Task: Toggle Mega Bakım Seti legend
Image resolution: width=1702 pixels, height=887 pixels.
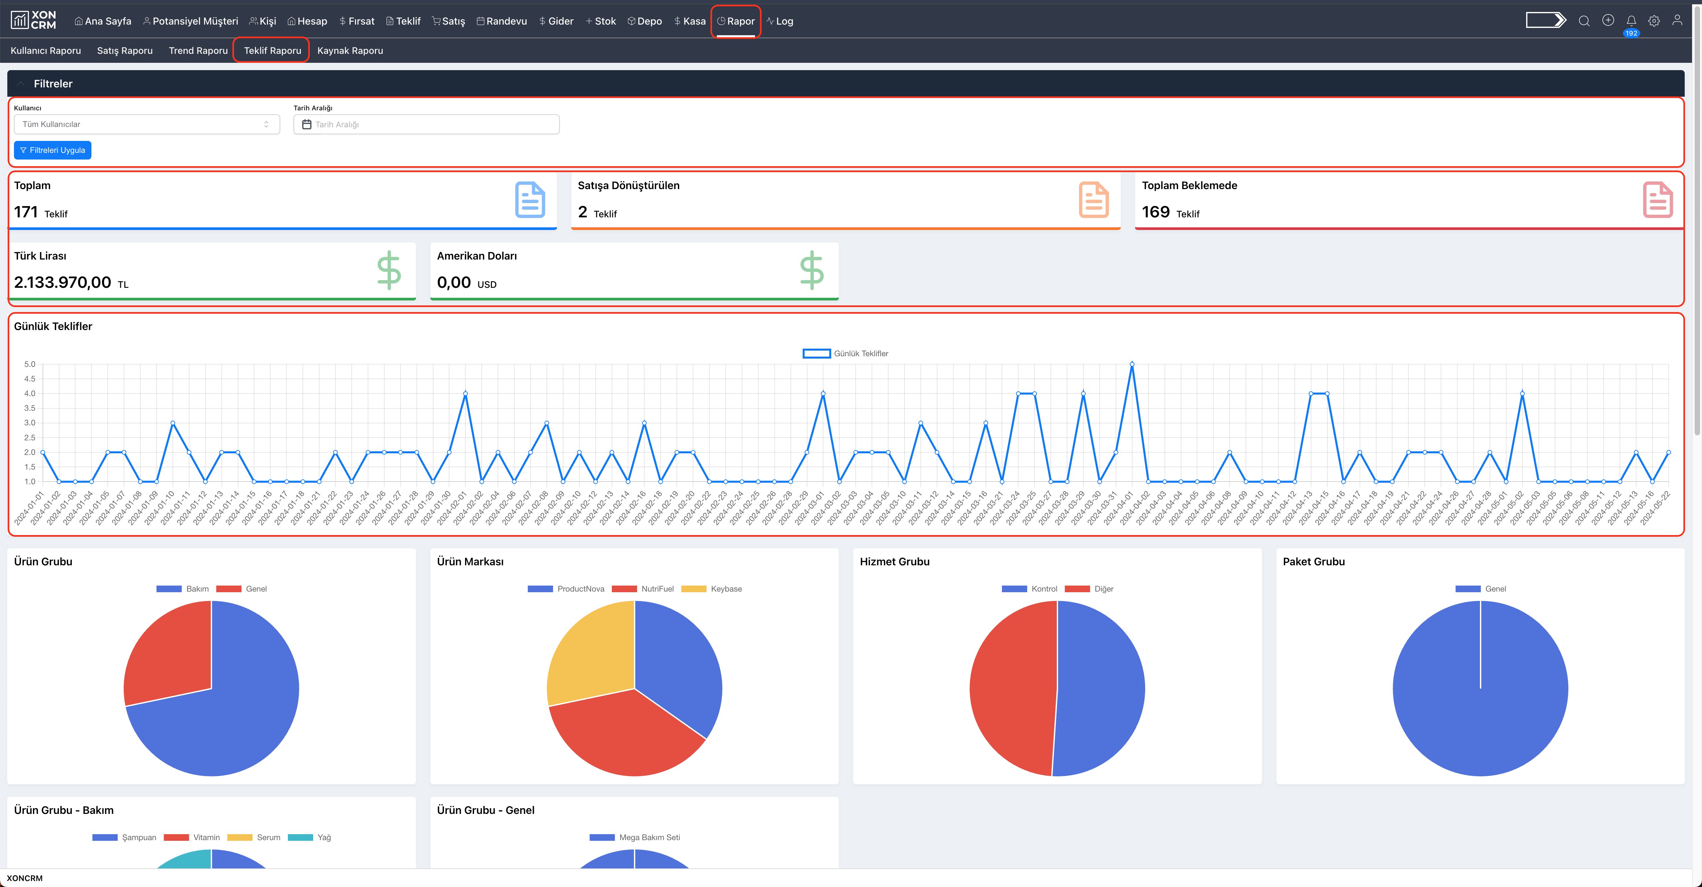Action: click(x=634, y=837)
